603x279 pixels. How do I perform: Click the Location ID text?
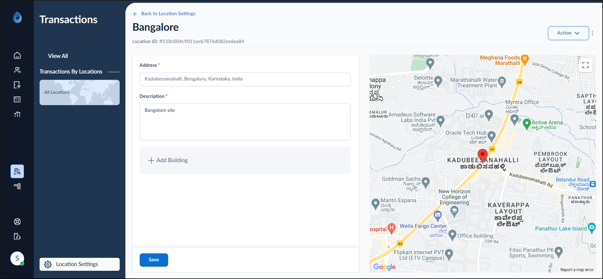click(x=188, y=42)
